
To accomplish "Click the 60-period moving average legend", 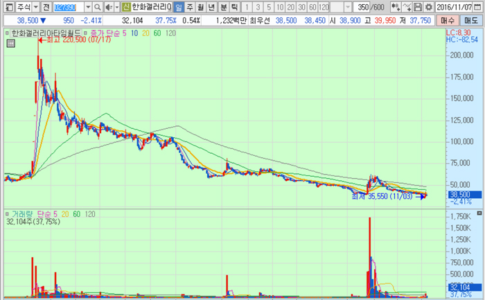I will click(x=157, y=33).
